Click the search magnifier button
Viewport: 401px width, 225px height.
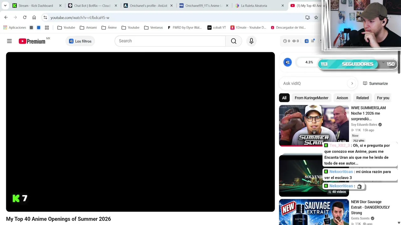[234, 41]
